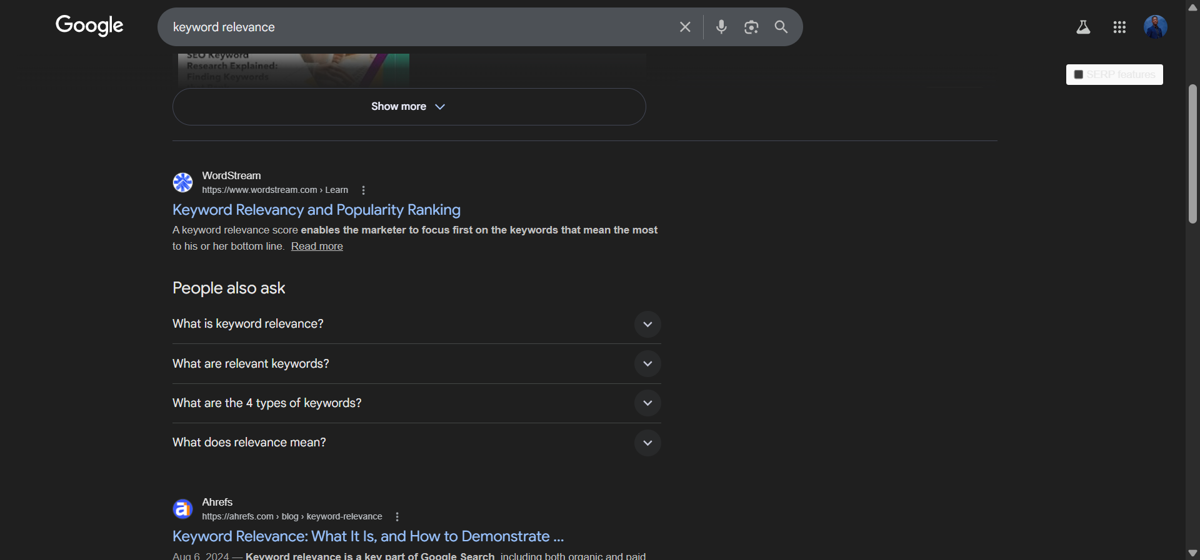Open the Google apps grid icon

tap(1119, 27)
